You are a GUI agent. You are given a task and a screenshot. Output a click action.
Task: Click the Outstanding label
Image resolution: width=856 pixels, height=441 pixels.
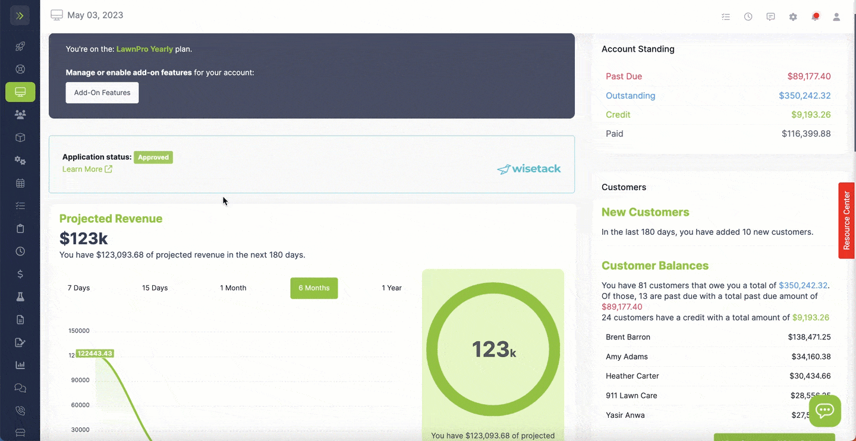point(630,96)
